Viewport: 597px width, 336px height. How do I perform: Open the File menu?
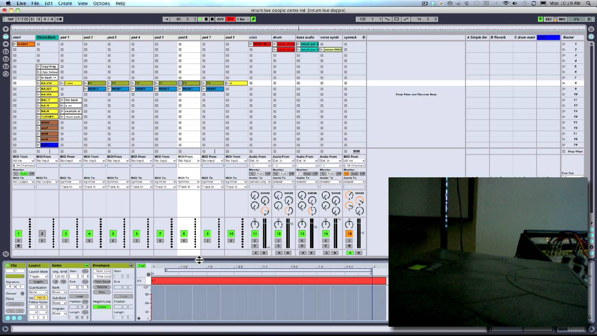tap(35, 3)
